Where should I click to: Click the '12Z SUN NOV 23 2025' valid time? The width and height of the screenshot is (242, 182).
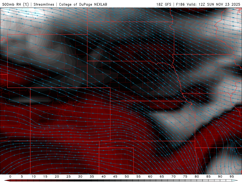(x=219, y=4)
